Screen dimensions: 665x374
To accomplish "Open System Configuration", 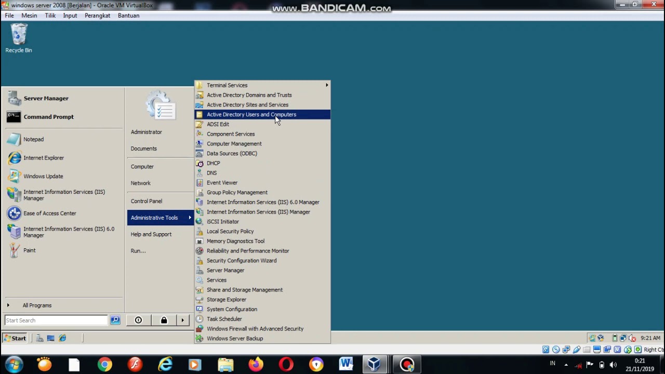I will pos(262,310).
